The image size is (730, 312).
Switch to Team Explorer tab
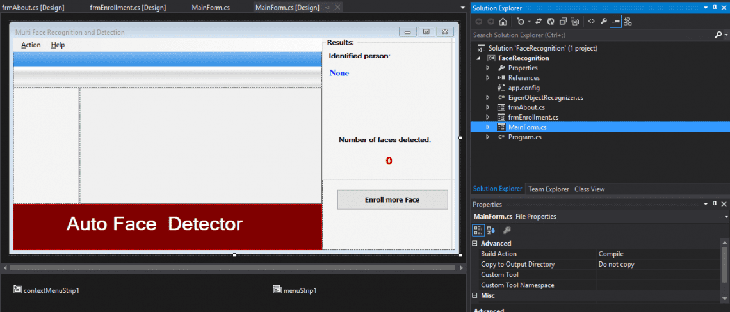point(548,189)
